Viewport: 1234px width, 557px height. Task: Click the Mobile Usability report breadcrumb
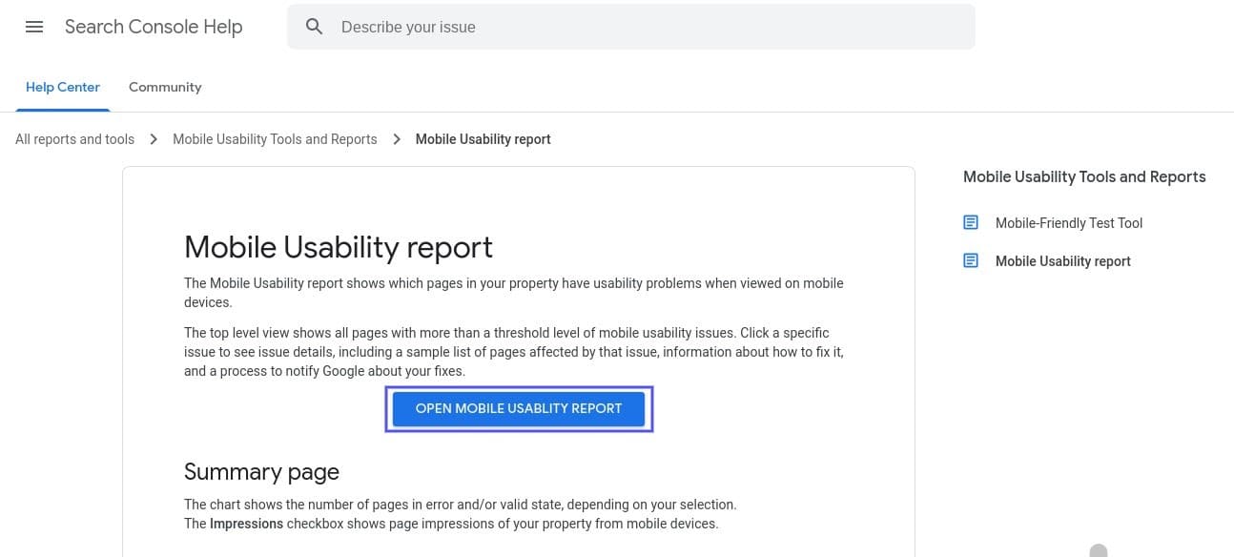483,138
